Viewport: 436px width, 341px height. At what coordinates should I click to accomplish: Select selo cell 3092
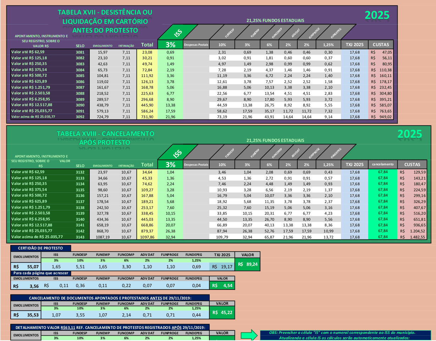pos(80,117)
